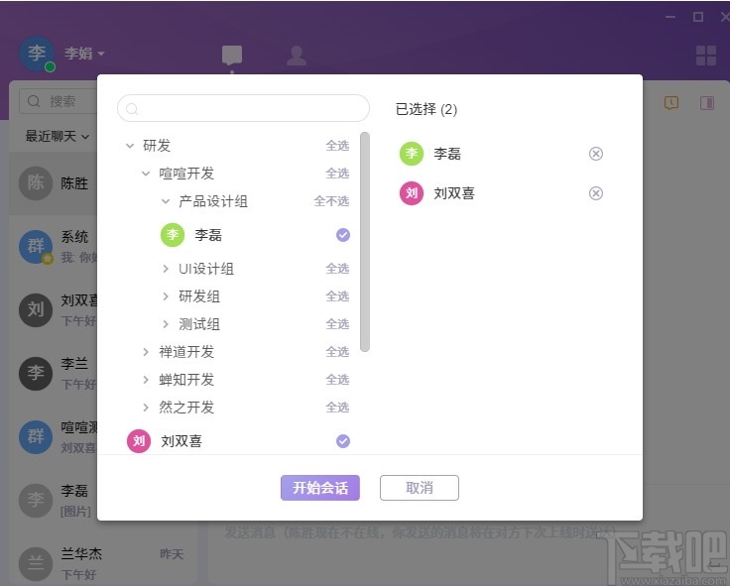Screen dimensions: 730x586
Task: Open 刘双喜 chat avatar in sidebar
Action: pos(36,309)
